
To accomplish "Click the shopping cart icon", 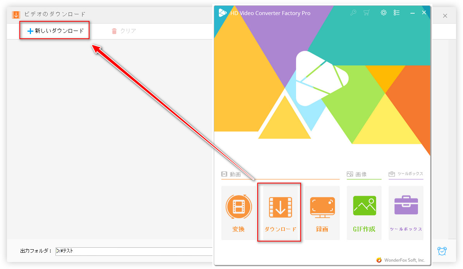I will coord(367,13).
